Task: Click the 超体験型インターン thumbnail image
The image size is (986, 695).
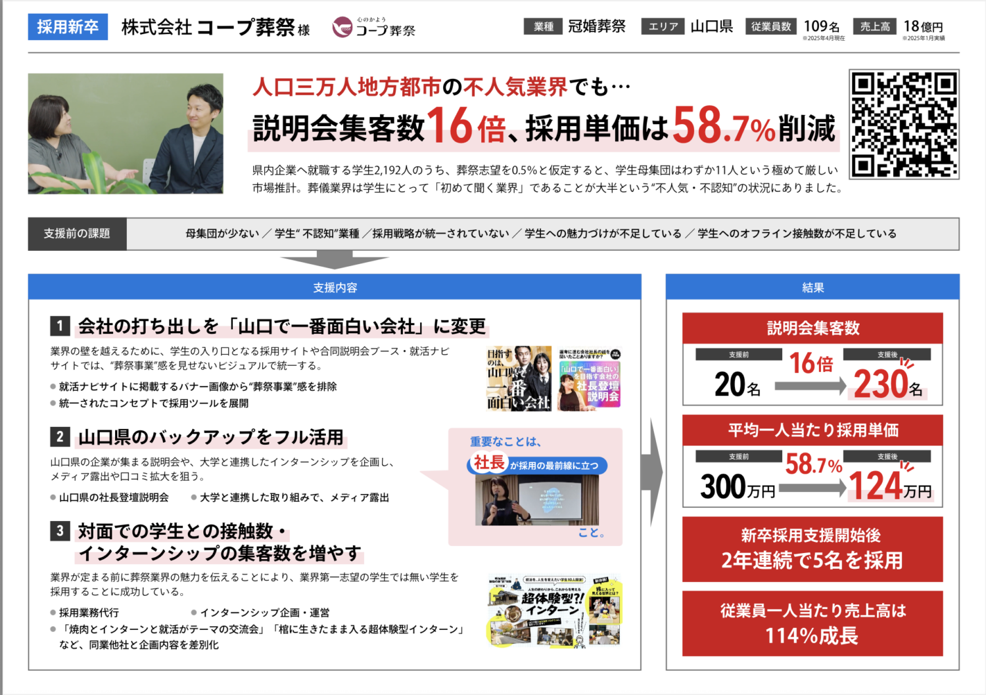Action: pyautogui.click(x=554, y=610)
